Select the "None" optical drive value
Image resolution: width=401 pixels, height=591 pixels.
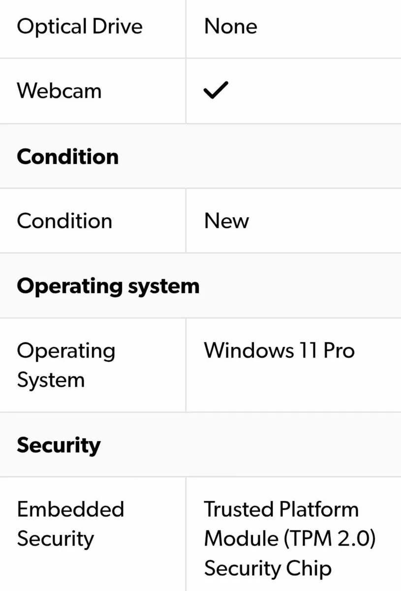pos(230,26)
